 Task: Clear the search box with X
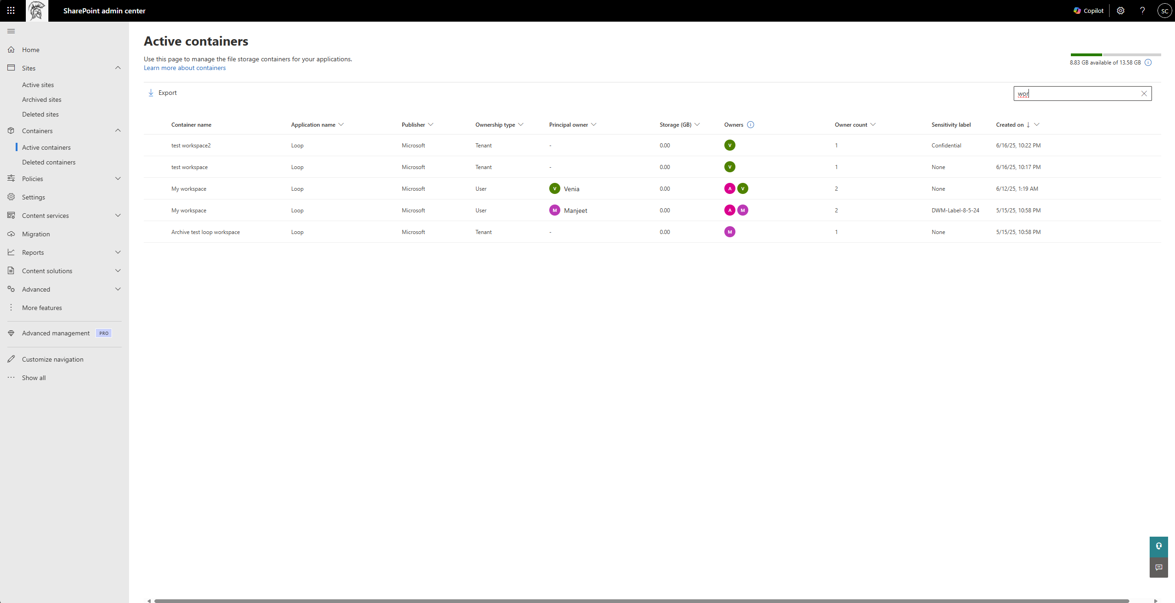(x=1144, y=94)
